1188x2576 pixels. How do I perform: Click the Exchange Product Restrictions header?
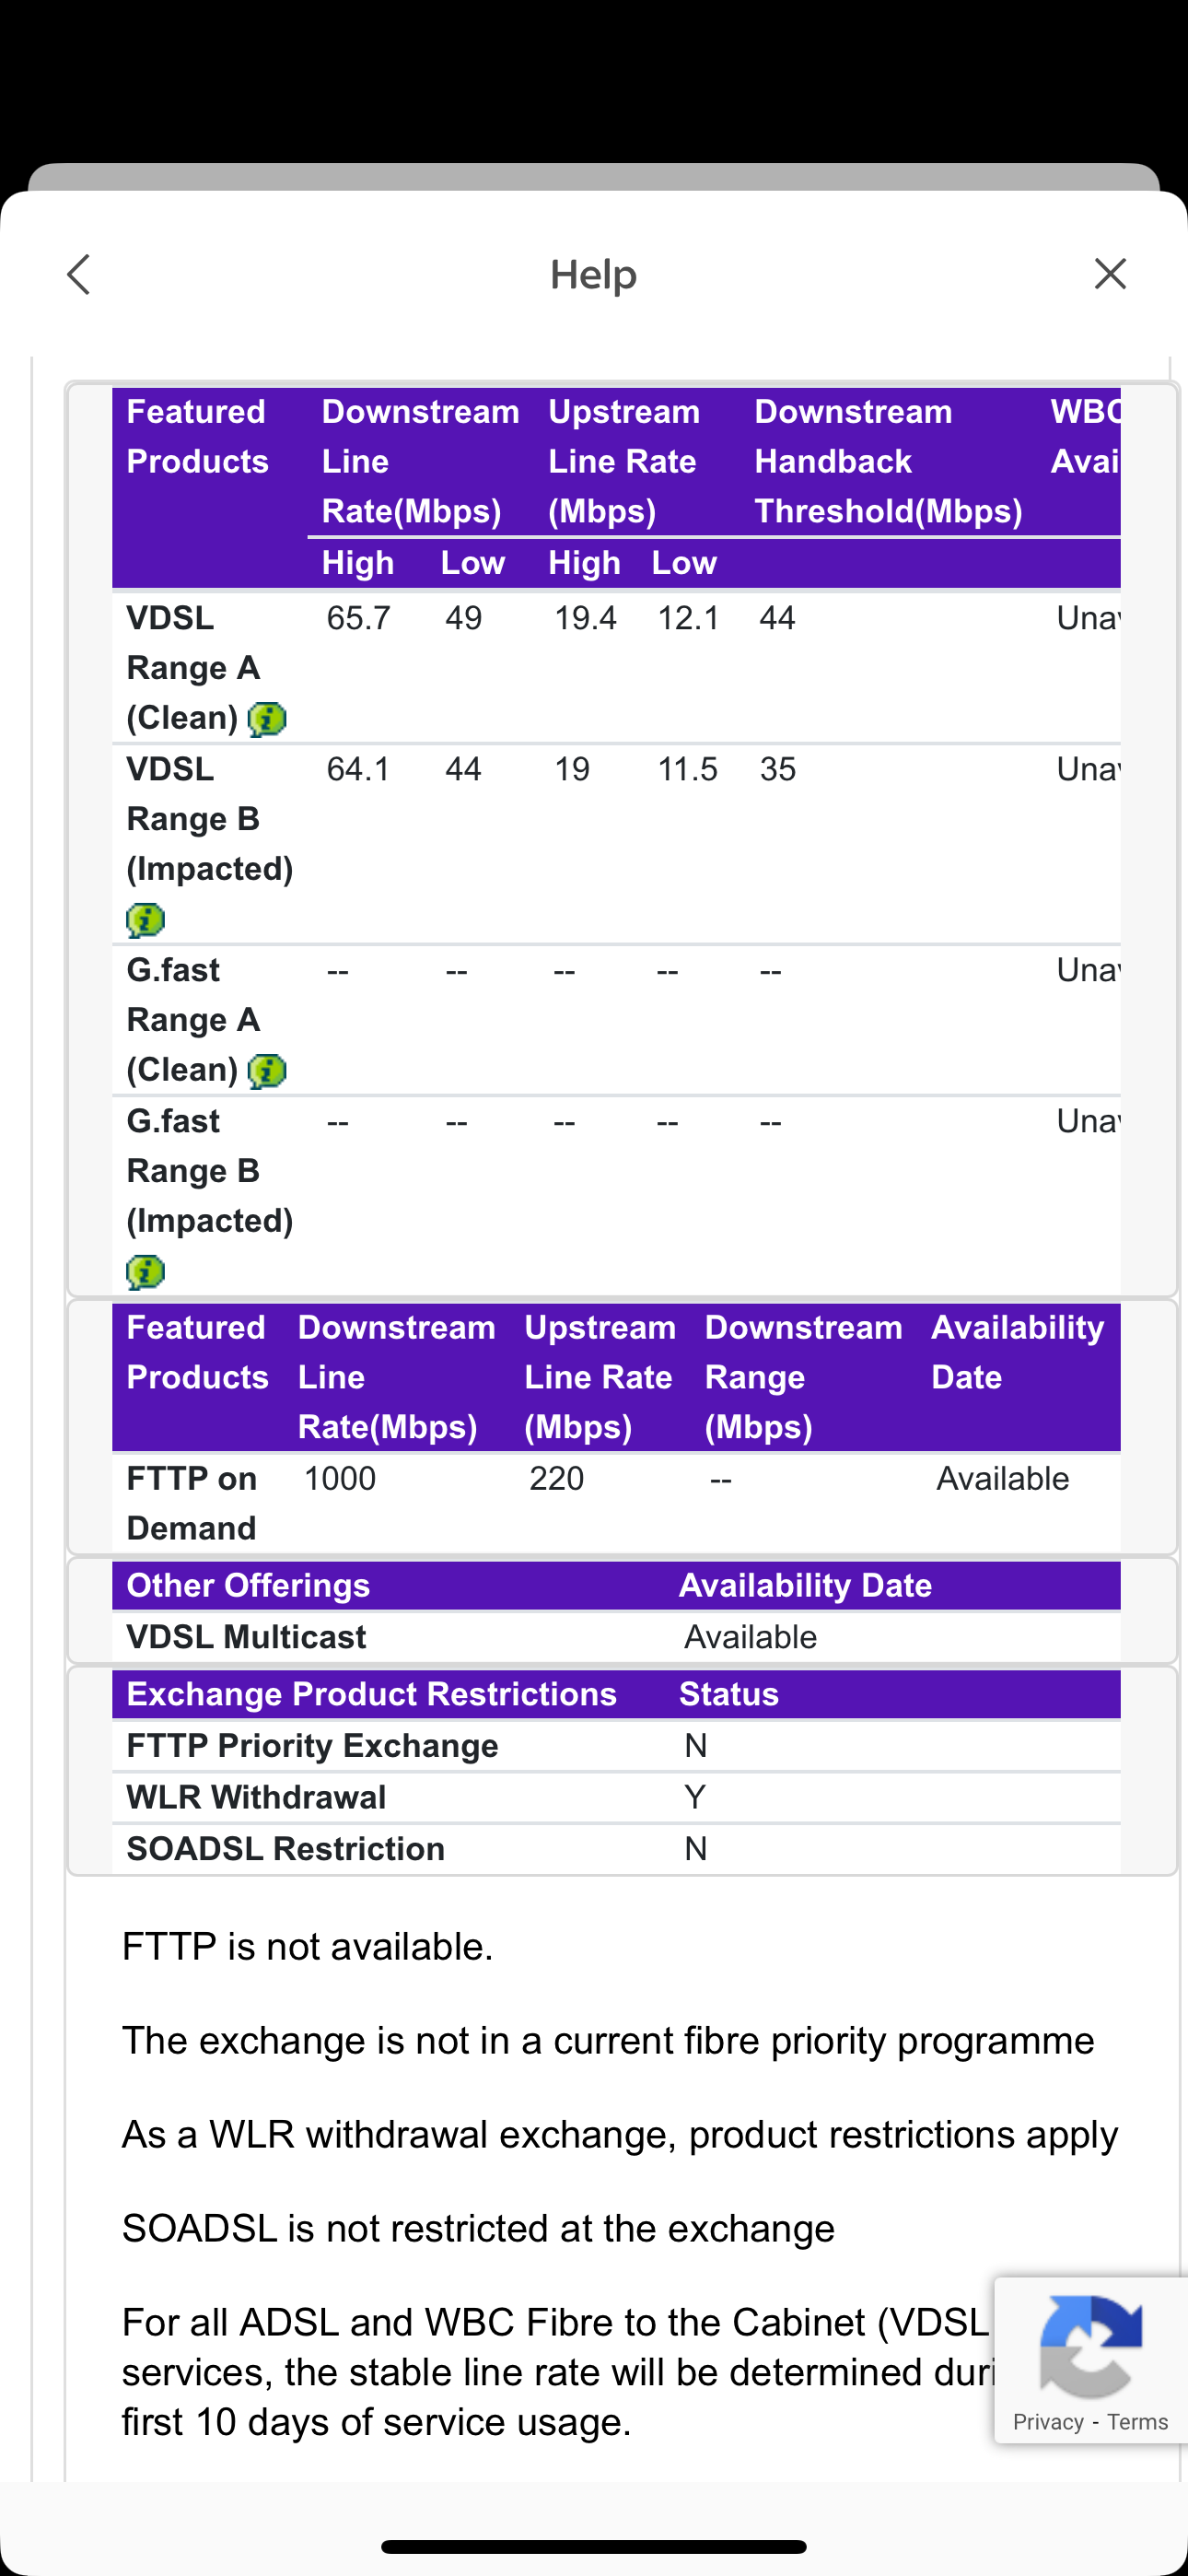click(x=371, y=1693)
